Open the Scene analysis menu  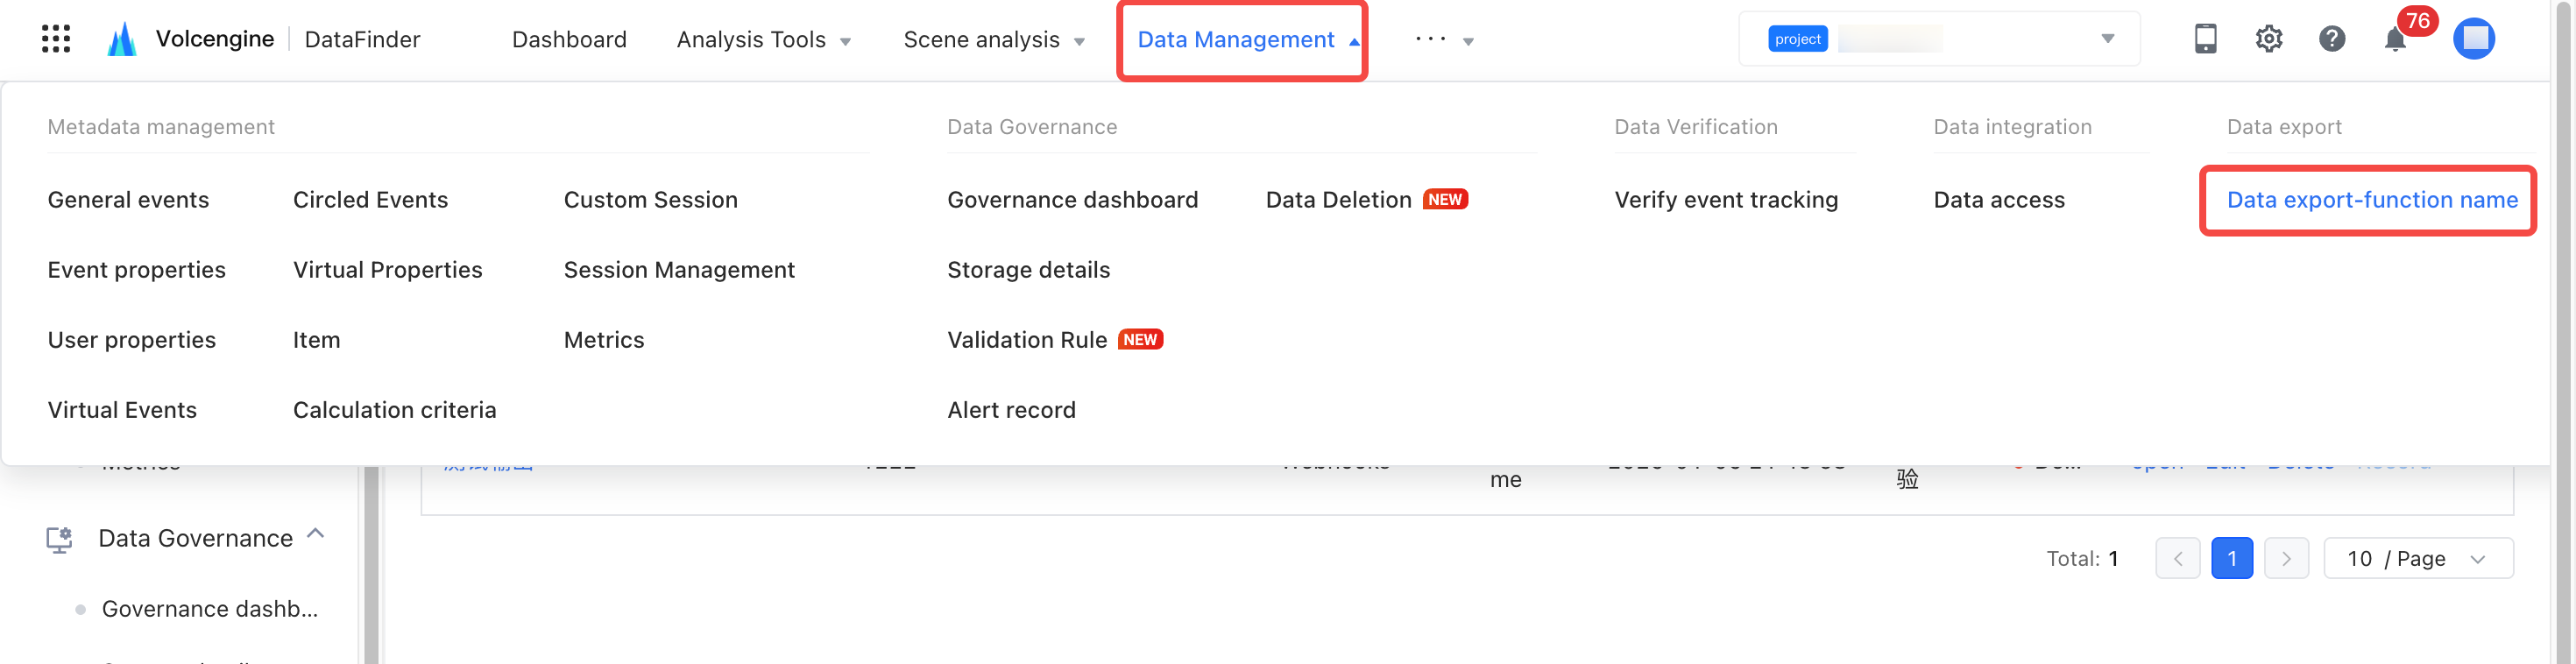pos(993,40)
